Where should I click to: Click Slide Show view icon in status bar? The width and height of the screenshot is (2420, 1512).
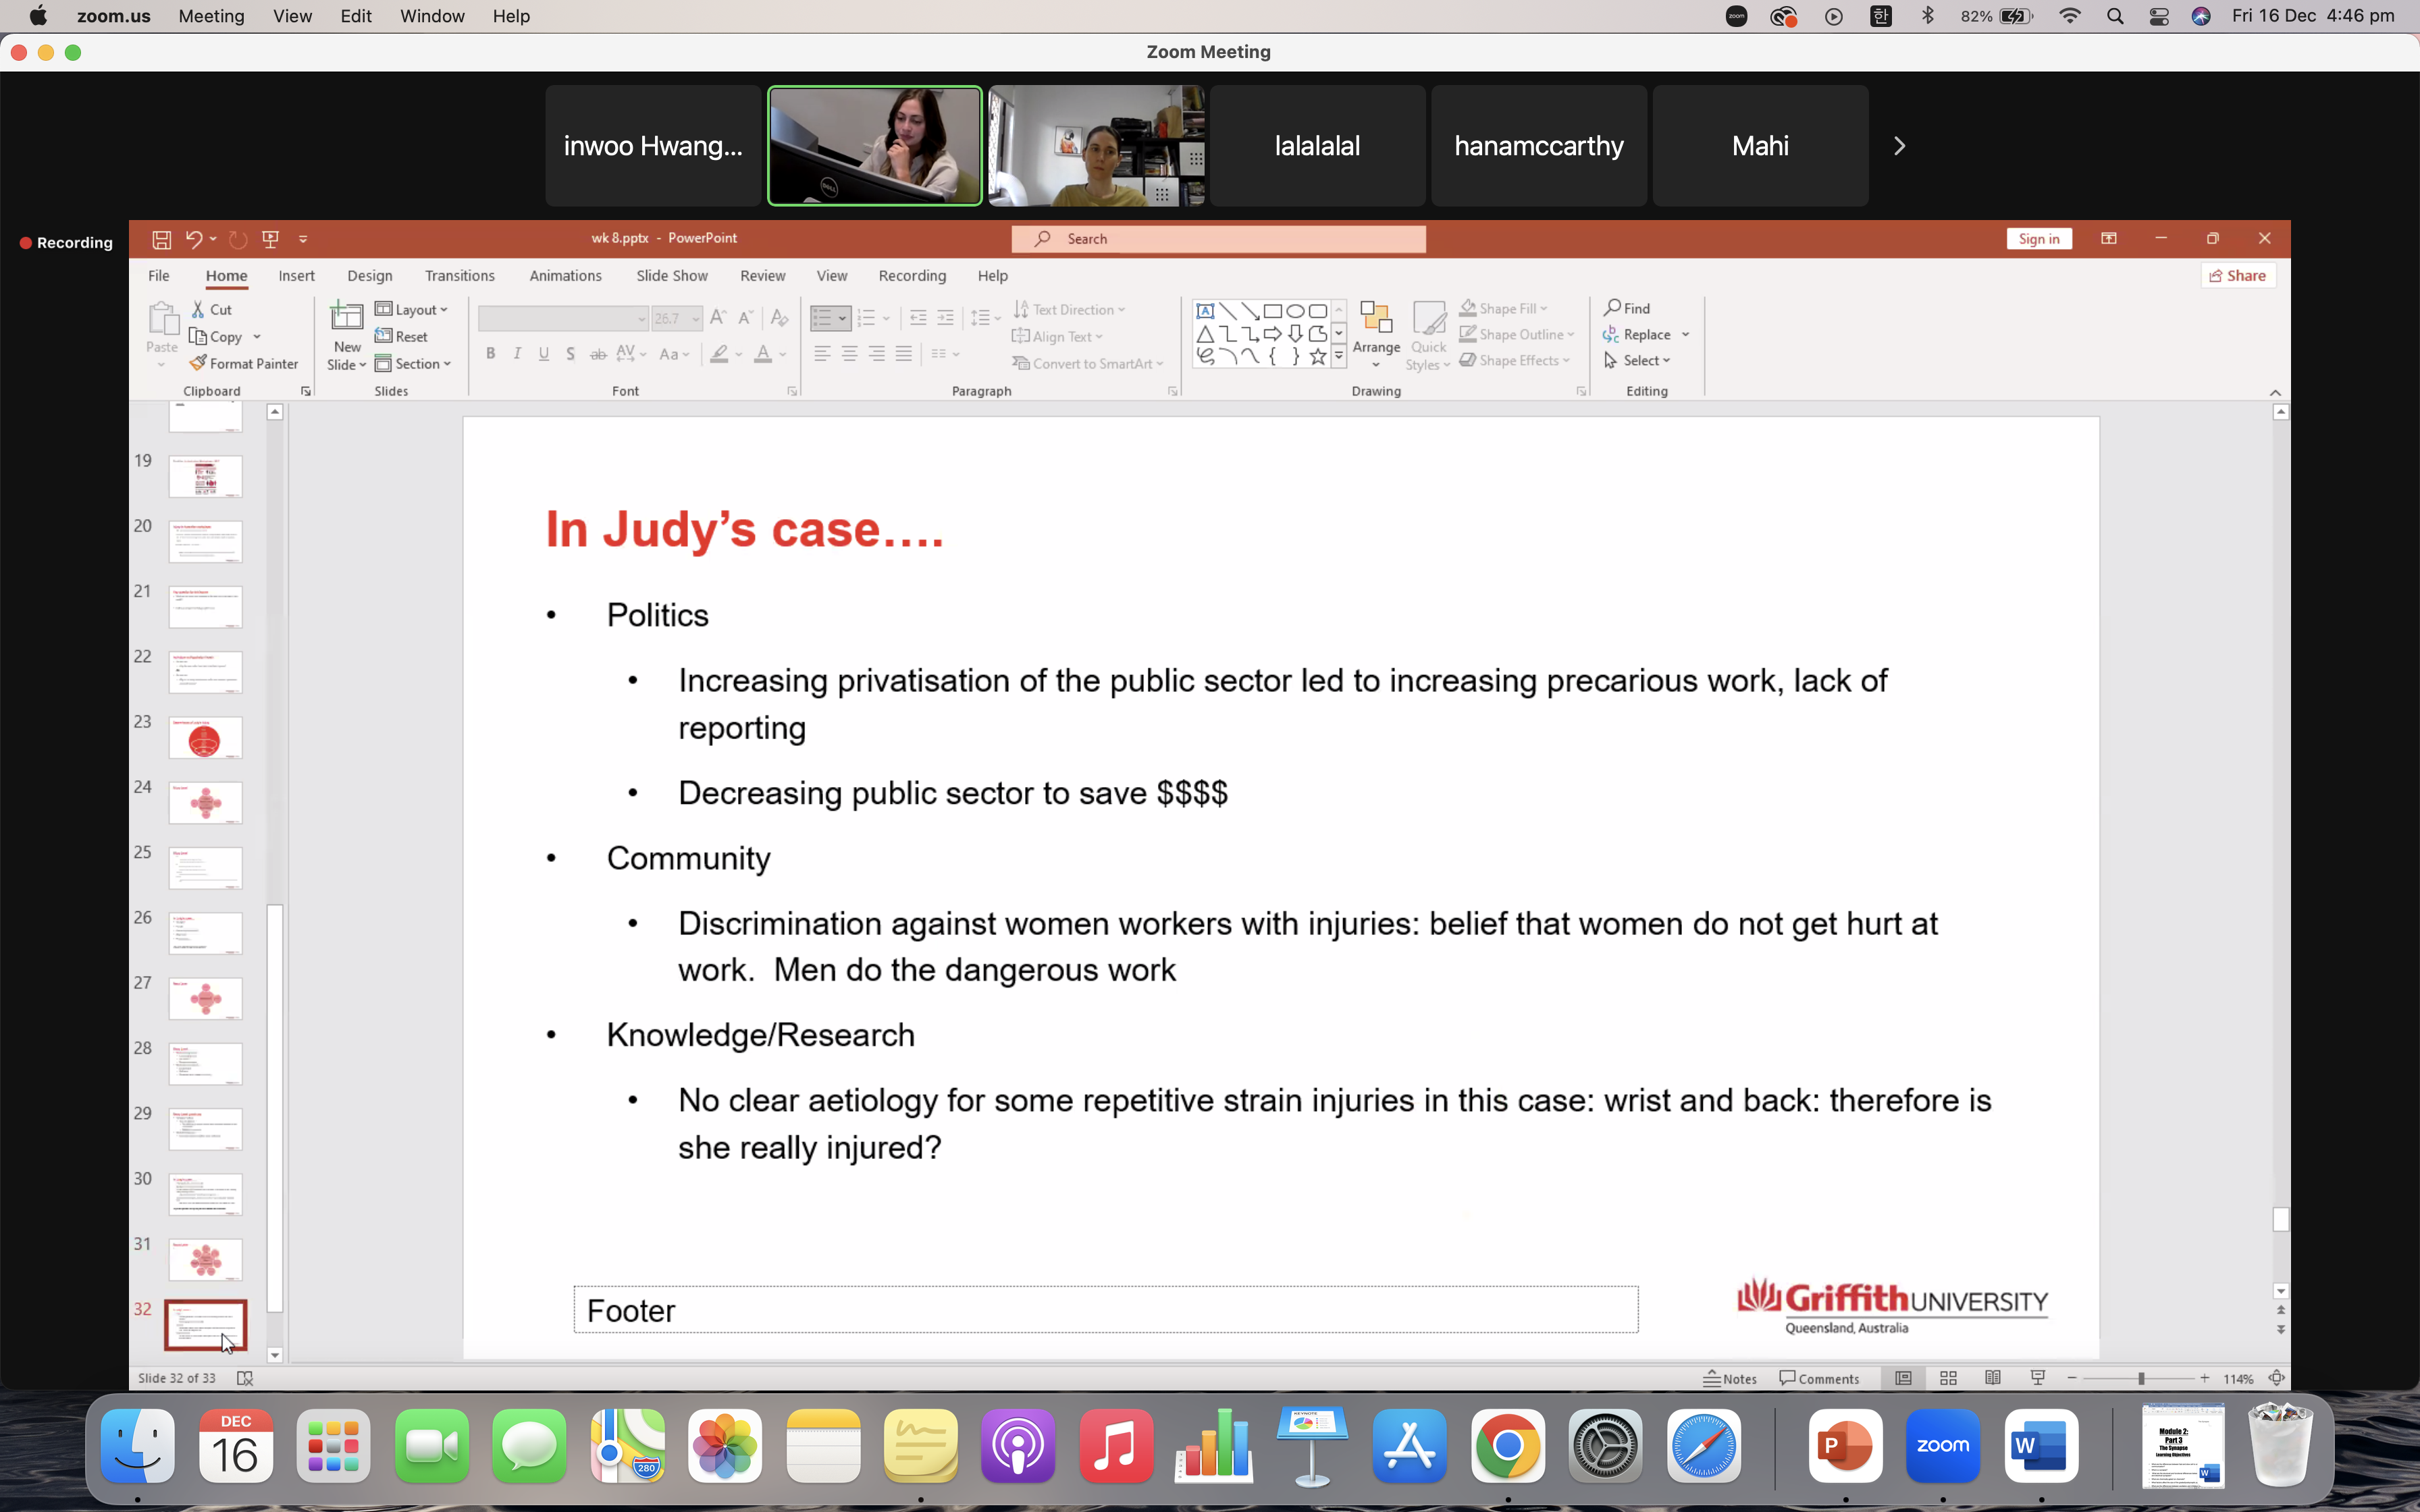[x=2038, y=1378]
